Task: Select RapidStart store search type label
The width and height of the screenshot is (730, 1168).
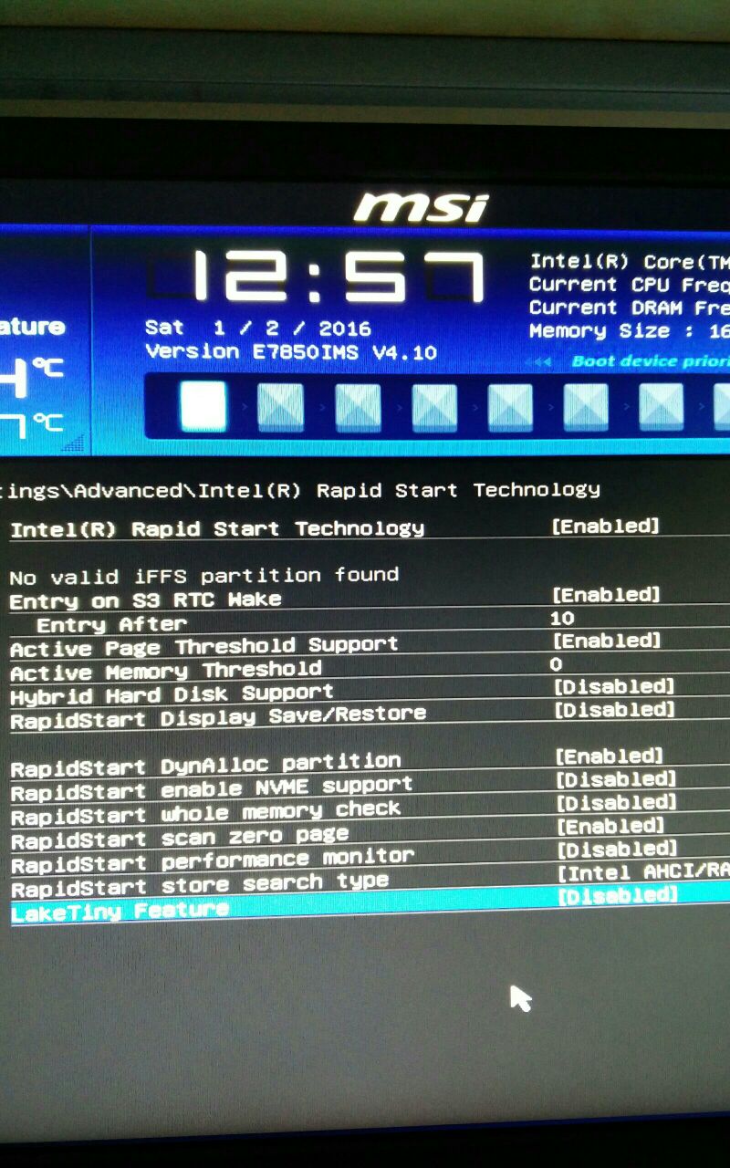Action: pyautogui.click(x=200, y=884)
